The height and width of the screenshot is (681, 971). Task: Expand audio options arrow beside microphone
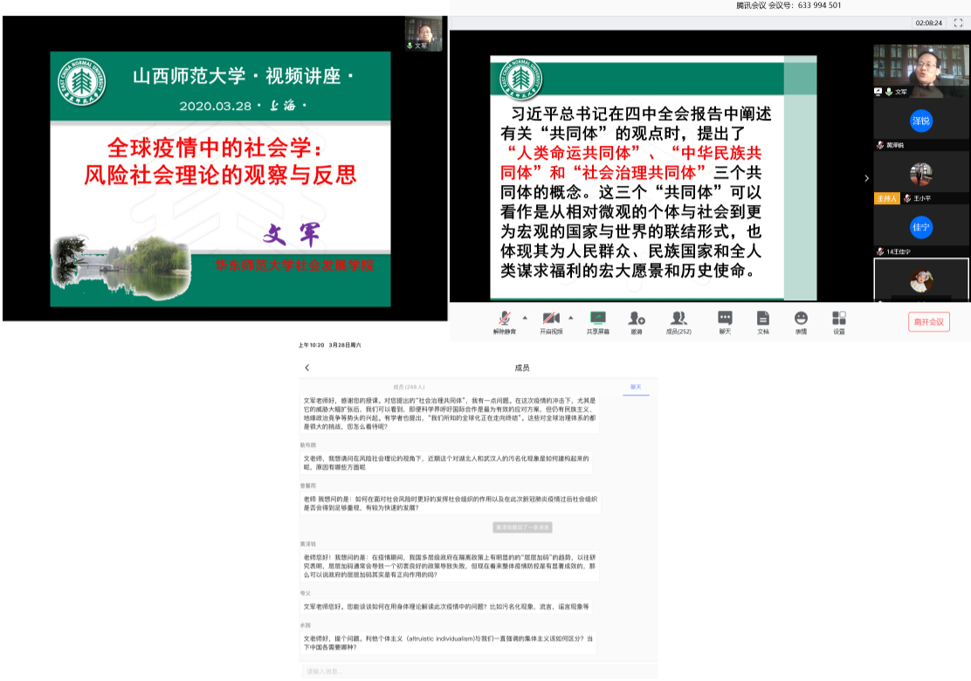pos(525,317)
